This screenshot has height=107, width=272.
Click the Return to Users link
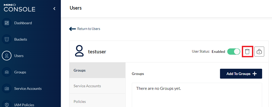(x=89, y=29)
